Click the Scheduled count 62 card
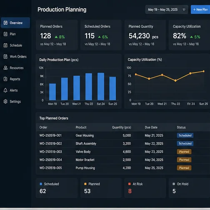Viewport: 210px width, 210px height. point(57,188)
